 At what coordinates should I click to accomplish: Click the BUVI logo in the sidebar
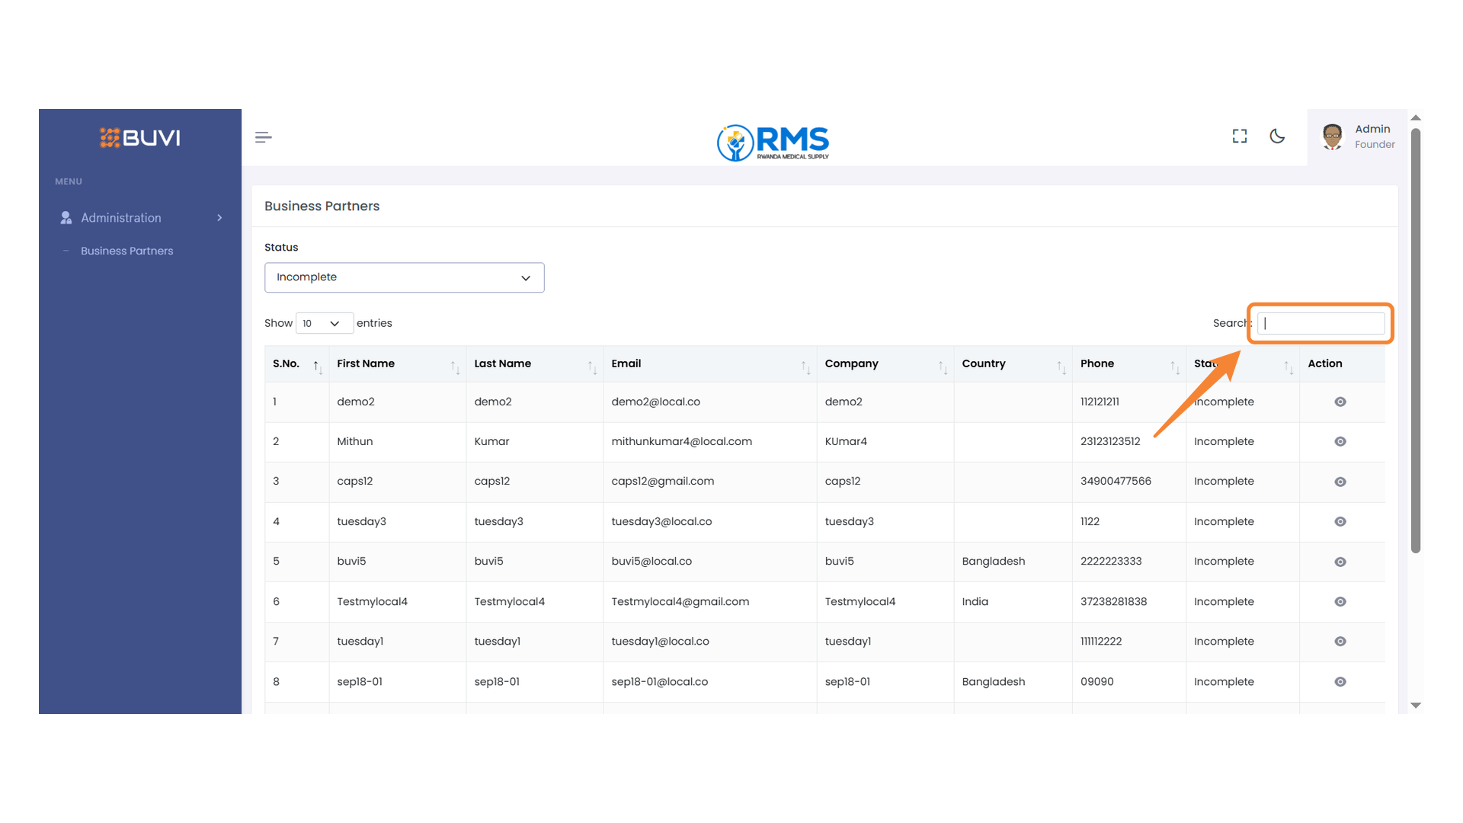[140, 138]
